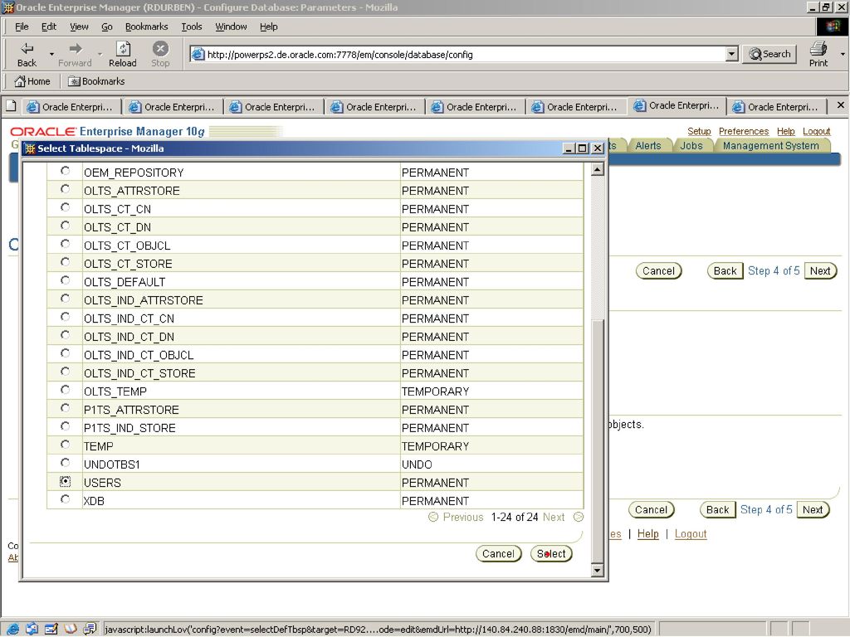The width and height of the screenshot is (850, 637).
Task: Open the Bookmarks menu
Action: [x=146, y=27]
